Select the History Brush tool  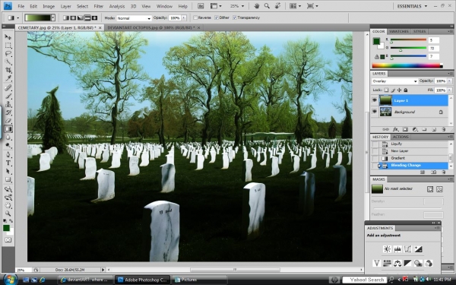[8, 112]
